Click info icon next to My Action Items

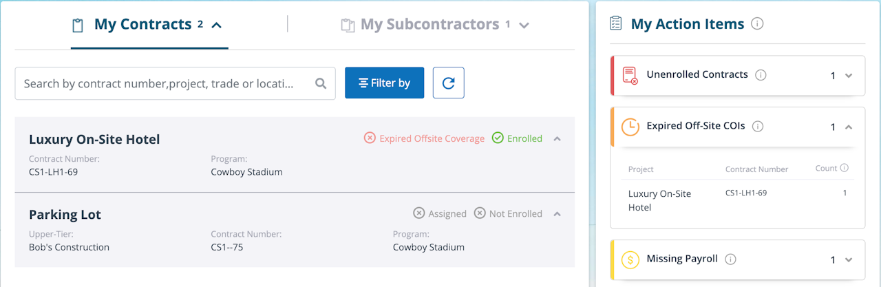click(x=757, y=24)
